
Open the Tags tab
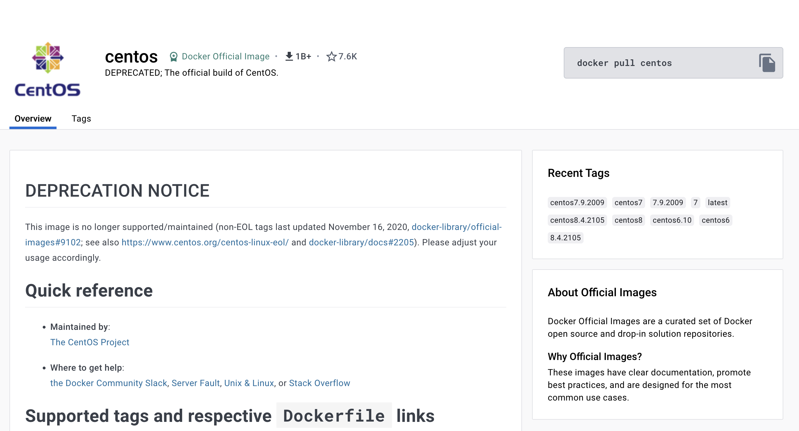click(x=81, y=119)
